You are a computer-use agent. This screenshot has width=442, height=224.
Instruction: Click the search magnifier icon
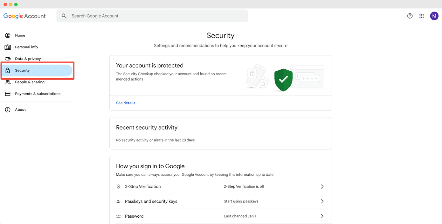click(x=64, y=16)
